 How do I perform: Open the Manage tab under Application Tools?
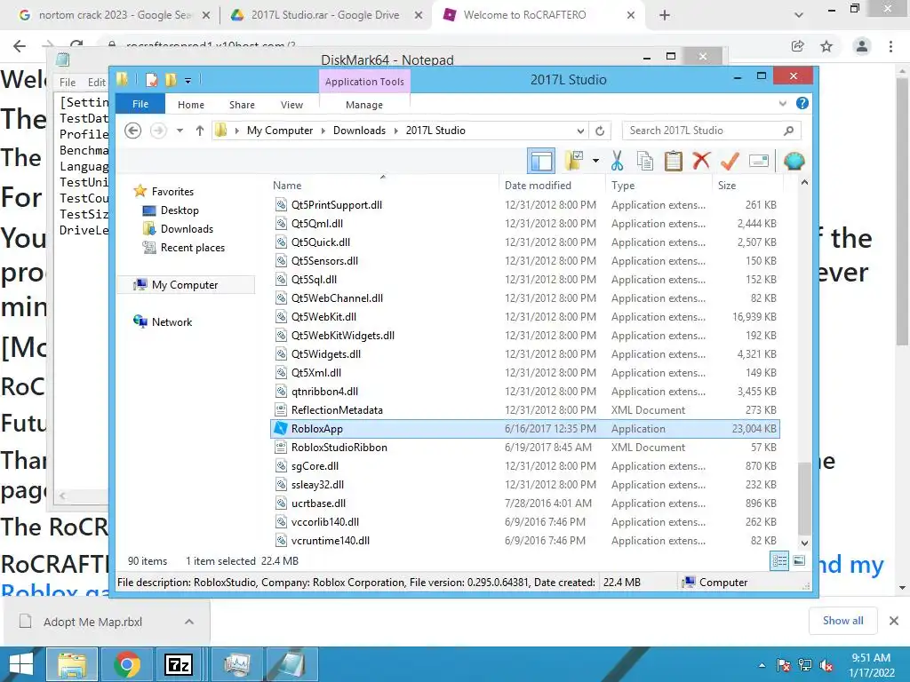tap(363, 105)
